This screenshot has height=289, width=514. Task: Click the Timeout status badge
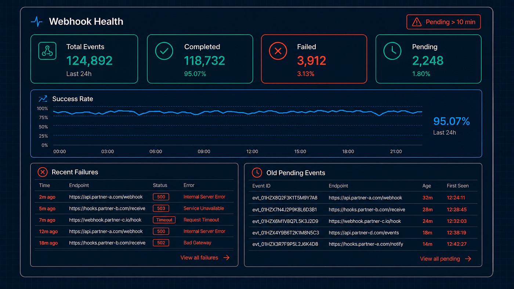(x=164, y=220)
